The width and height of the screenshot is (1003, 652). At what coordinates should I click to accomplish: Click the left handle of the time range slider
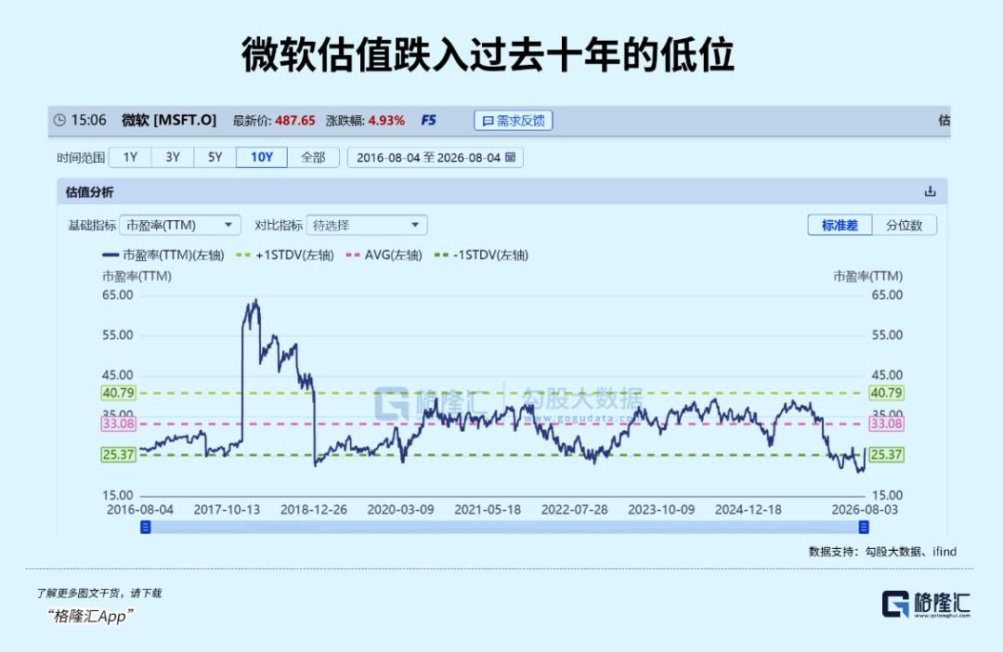coord(145,528)
